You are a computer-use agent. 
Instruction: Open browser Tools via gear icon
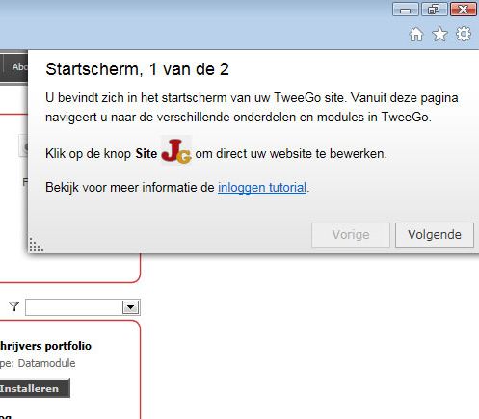point(464,34)
